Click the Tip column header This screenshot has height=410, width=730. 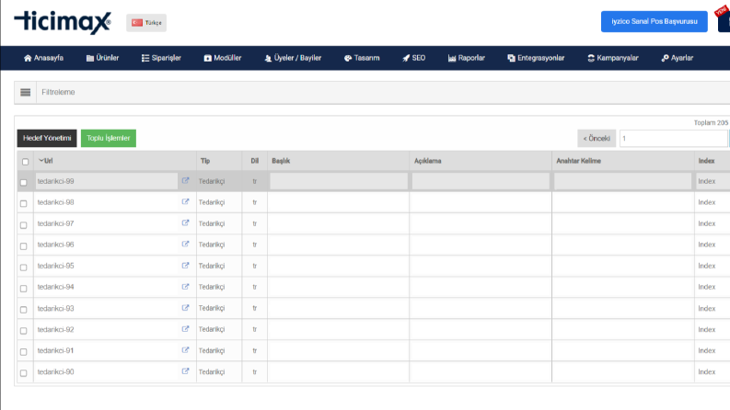[x=205, y=161]
